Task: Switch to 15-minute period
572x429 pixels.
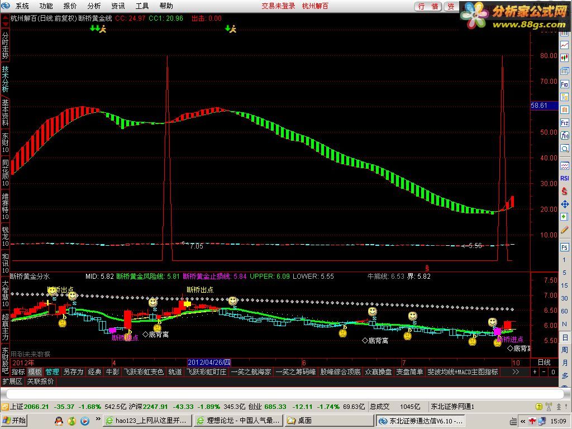Action: coord(564,285)
